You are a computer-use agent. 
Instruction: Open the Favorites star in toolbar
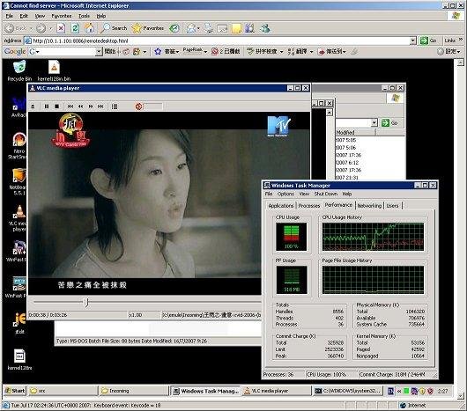click(x=148, y=28)
